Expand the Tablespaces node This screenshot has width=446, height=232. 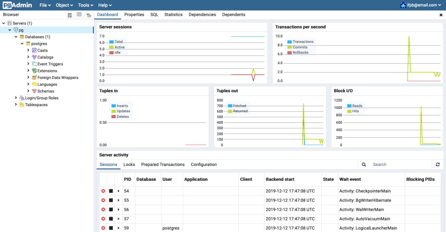coord(16,105)
